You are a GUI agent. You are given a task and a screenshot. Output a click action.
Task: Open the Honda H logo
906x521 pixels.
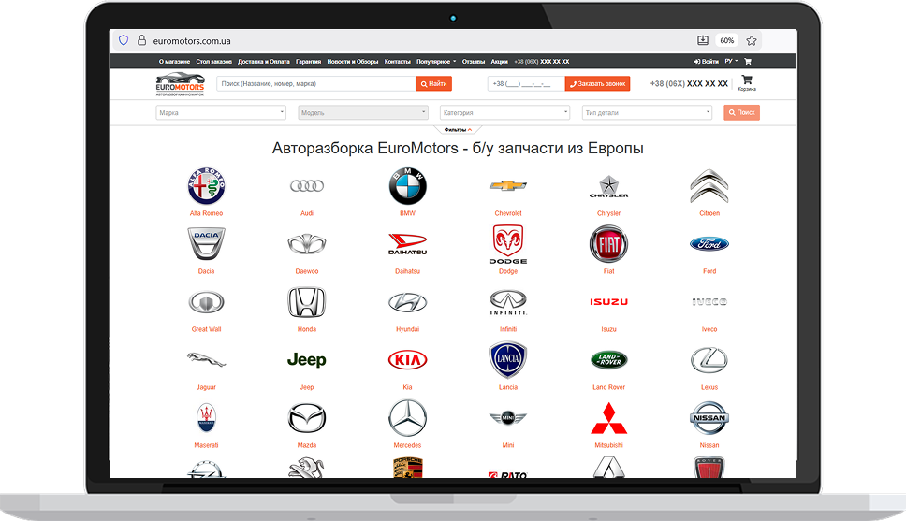click(x=307, y=302)
